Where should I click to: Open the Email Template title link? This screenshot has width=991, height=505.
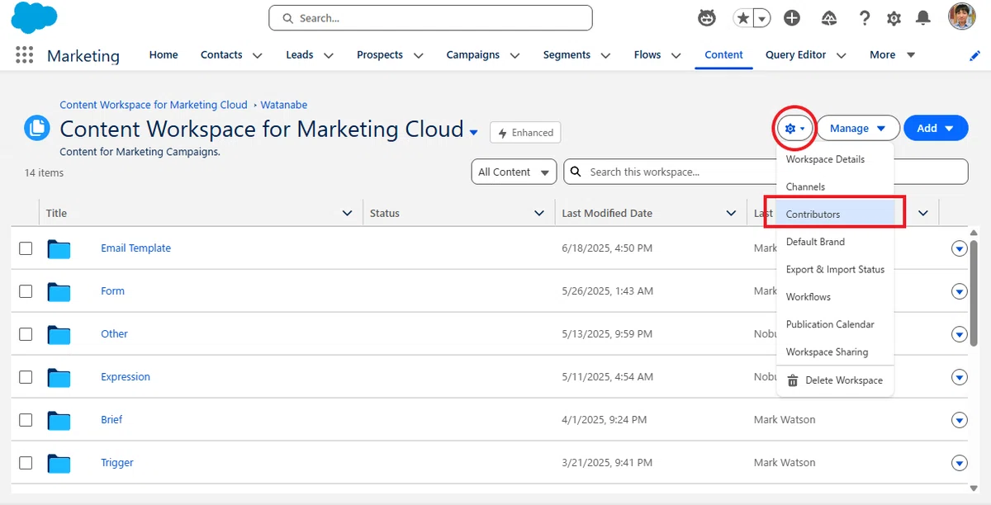click(x=136, y=248)
